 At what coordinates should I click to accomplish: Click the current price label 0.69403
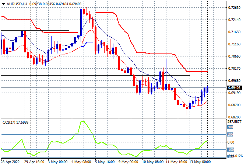click(234, 87)
